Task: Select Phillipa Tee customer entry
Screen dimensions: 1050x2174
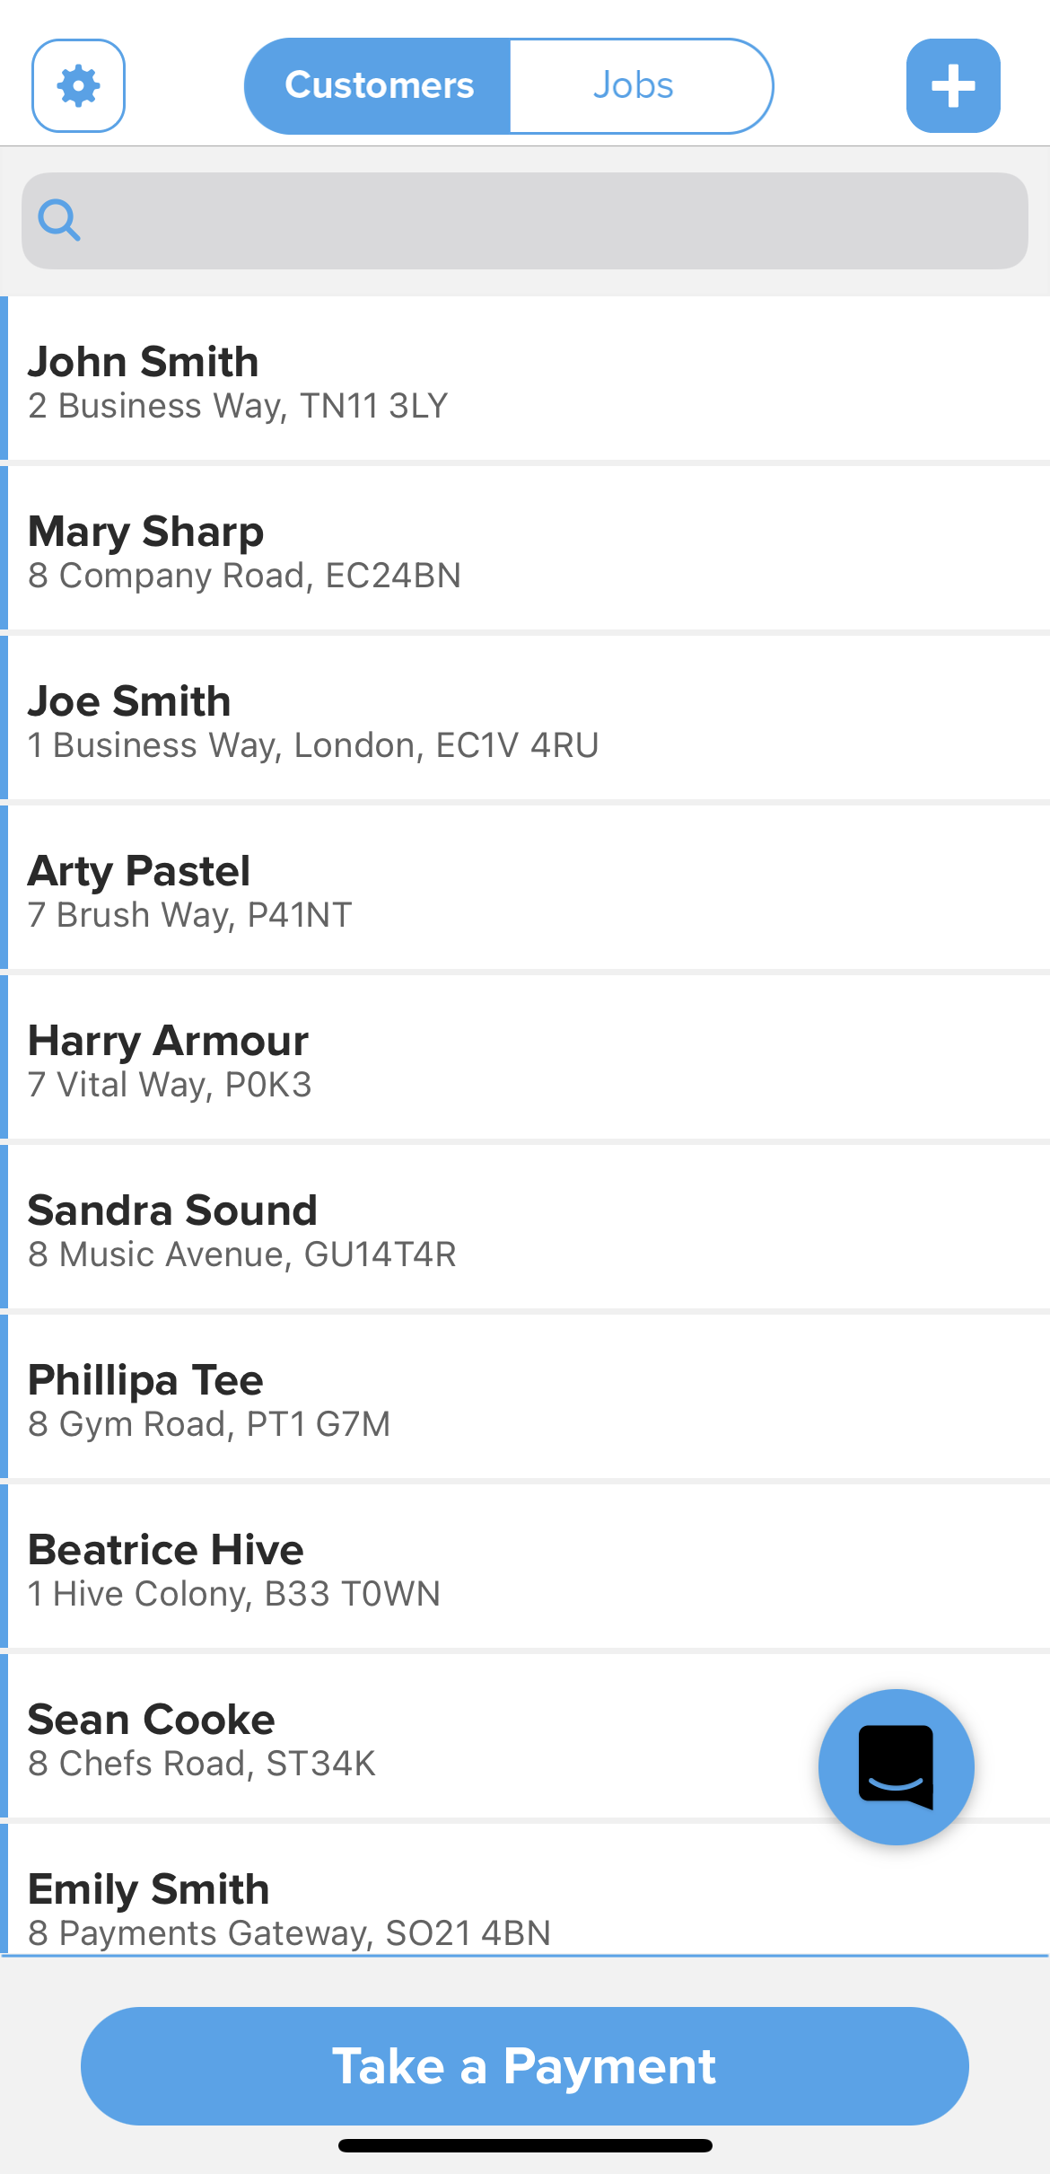Action: pos(145,1380)
